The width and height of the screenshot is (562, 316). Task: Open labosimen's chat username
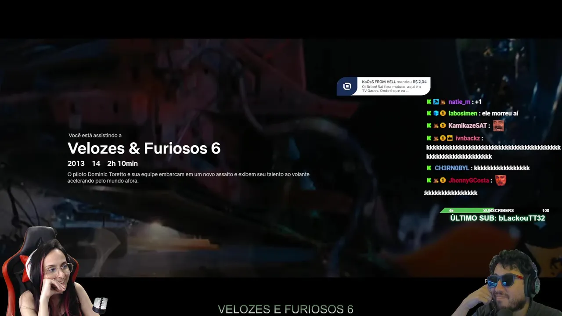pyautogui.click(x=463, y=113)
